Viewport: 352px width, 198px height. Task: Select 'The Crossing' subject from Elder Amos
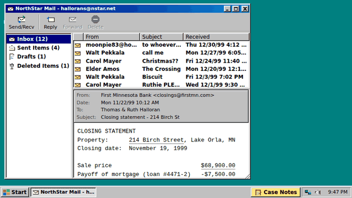click(161, 69)
